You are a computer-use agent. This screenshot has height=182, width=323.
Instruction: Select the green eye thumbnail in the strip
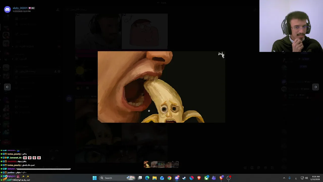pos(161,165)
